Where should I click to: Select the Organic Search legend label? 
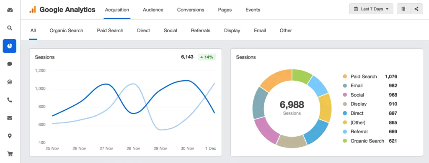click(x=367, y=141)
